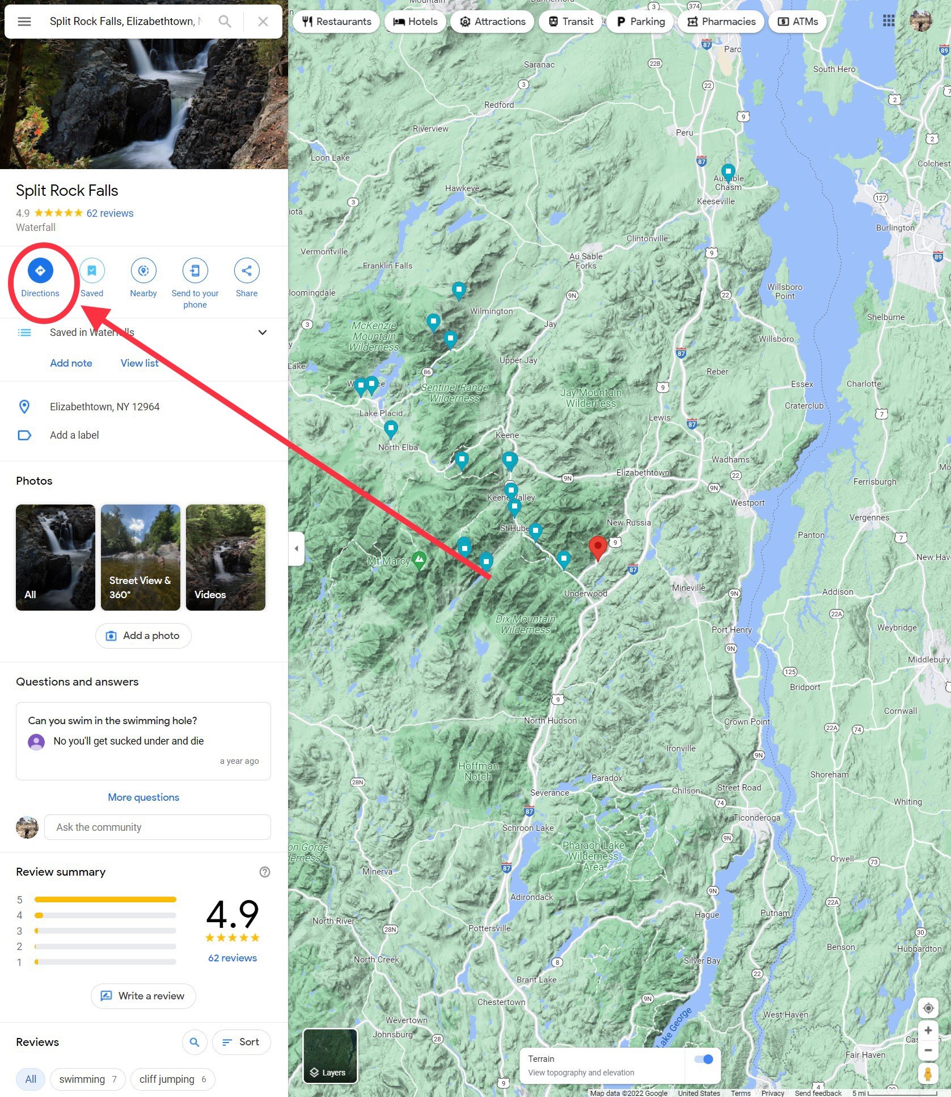Click the review summary help icon

265,872
